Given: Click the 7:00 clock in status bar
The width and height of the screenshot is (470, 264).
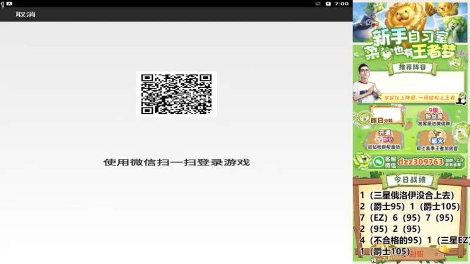Looking at the screenshot, I should pos(341,4).
